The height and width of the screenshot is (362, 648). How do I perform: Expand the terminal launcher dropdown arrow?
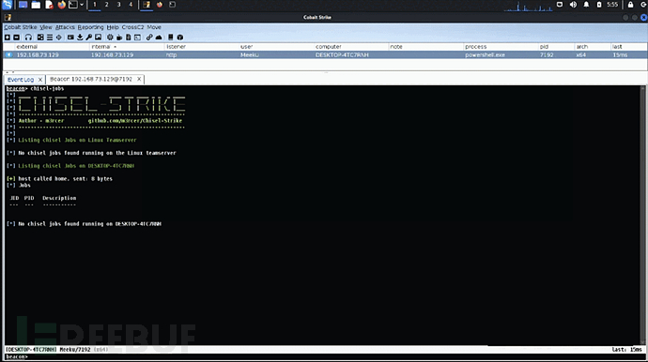point(82,5)
